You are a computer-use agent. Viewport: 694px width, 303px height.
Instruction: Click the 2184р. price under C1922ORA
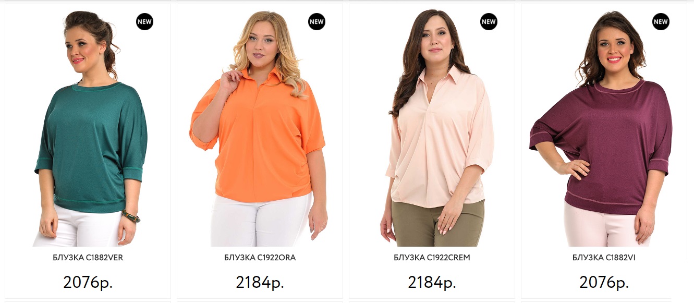pyautogui.click(x=260, y=282)
